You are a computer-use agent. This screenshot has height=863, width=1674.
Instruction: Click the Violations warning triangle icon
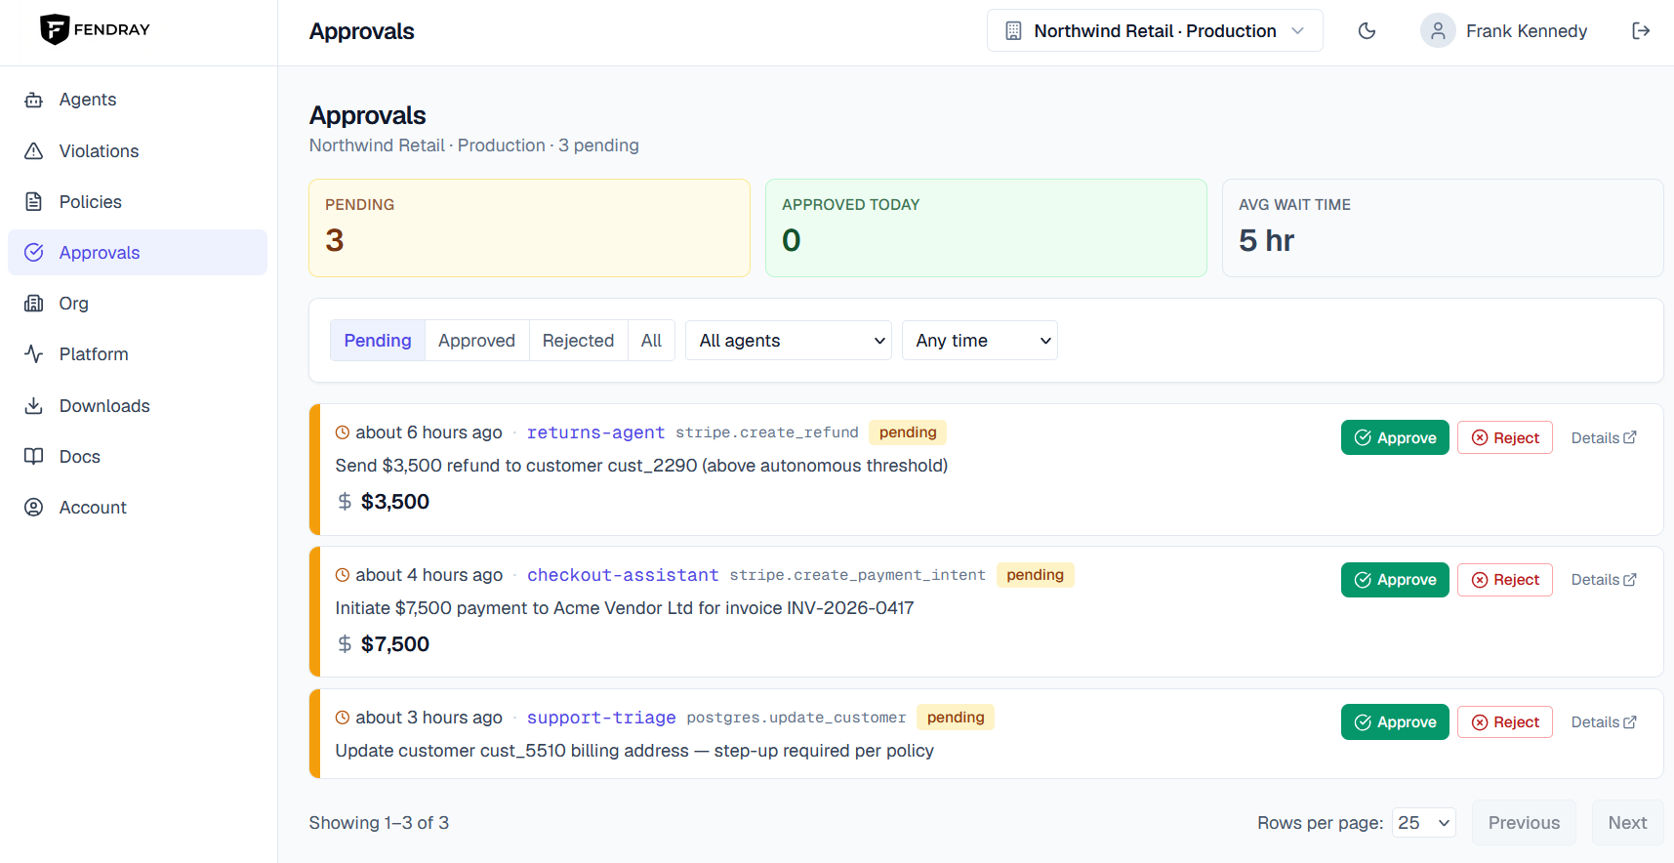[x=34, y=151]
